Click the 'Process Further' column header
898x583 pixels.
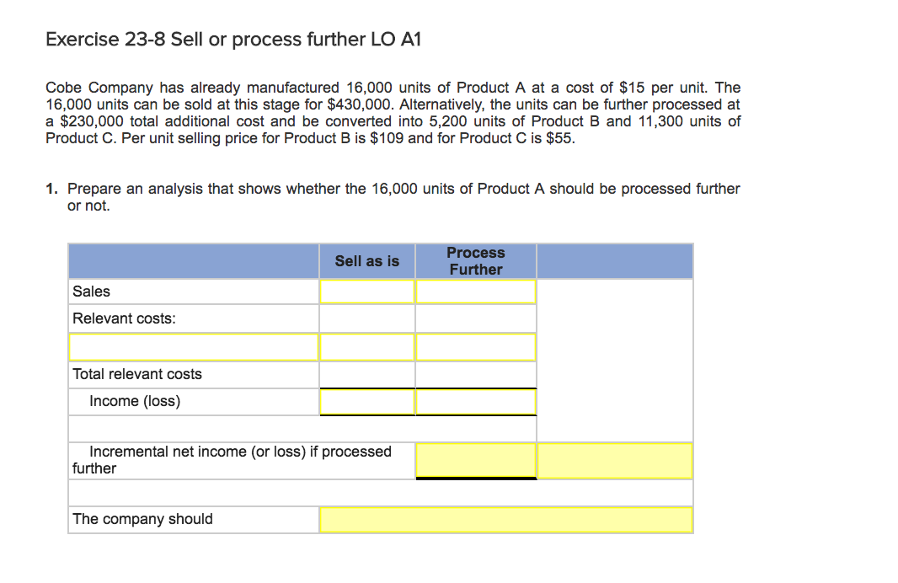(x=476, y=261)
